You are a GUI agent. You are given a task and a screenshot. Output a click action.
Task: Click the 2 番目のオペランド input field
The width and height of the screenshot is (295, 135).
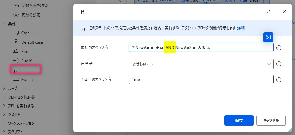point(201,80)
